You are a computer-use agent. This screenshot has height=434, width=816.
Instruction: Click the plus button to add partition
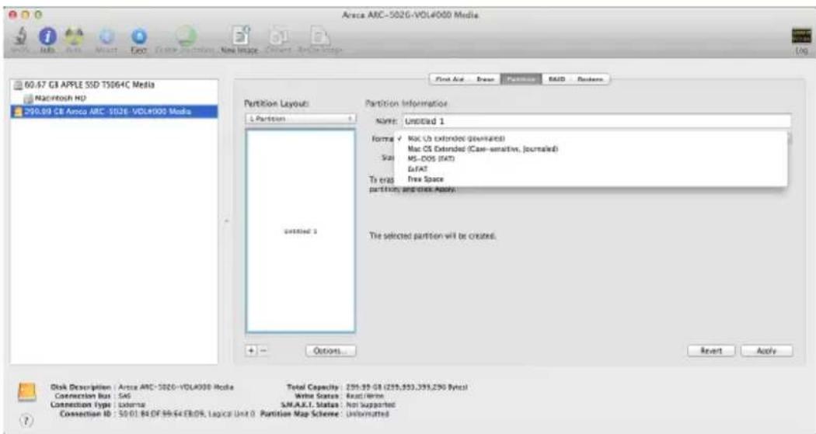coord(251,351)
